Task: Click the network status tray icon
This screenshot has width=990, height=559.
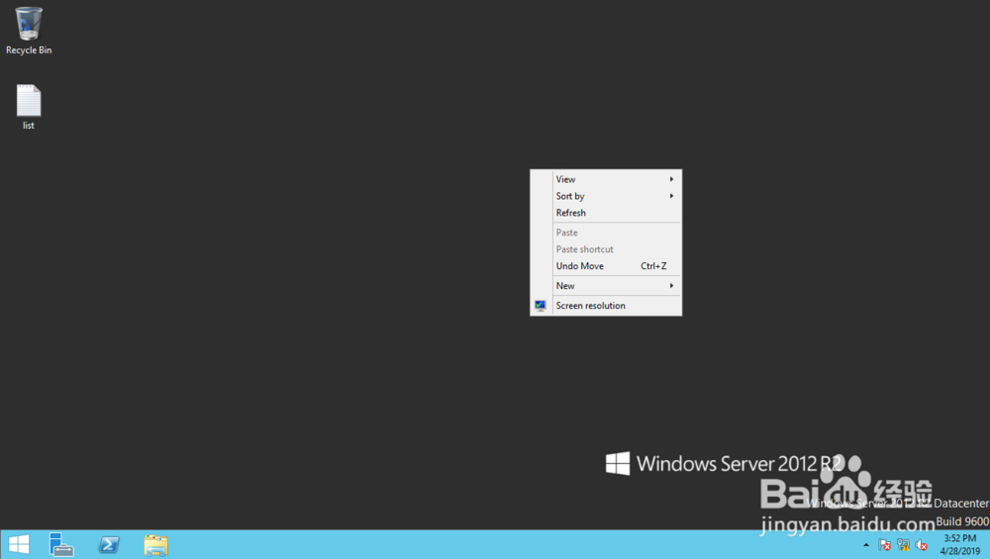Action: click(x=903, y=545)
